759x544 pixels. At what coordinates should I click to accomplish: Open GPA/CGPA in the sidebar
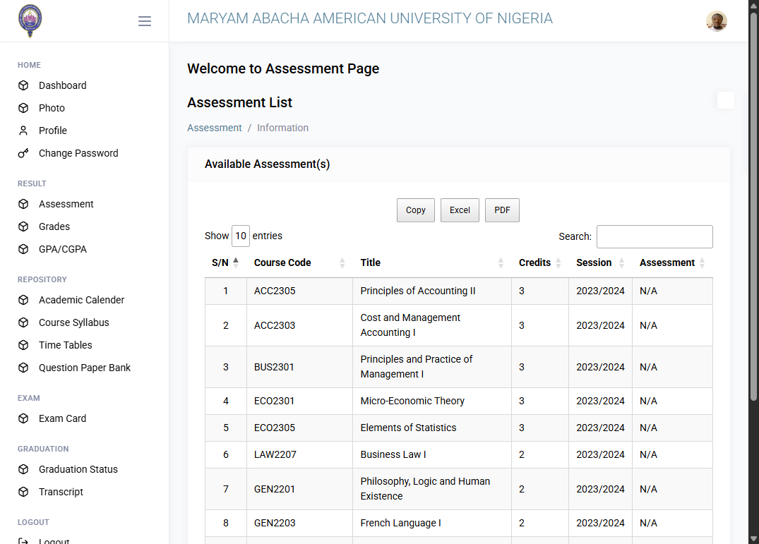coord(63,249)
